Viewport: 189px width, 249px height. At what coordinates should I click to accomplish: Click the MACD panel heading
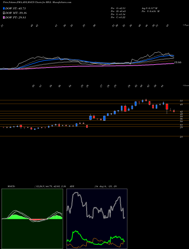coord(11,186)
